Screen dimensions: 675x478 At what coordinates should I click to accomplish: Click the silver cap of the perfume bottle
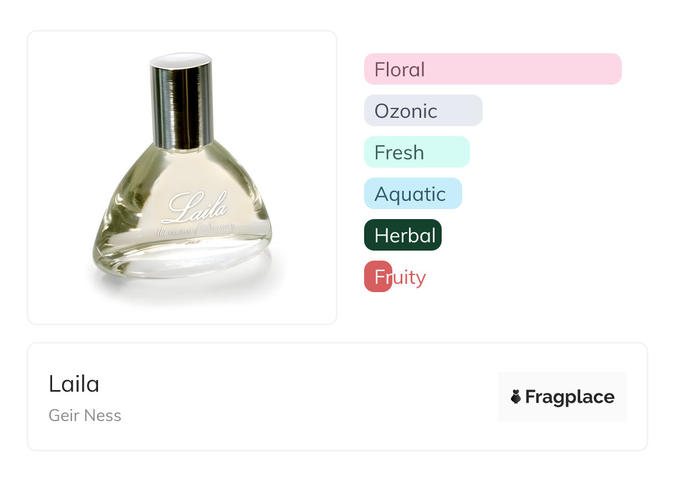[182, 105]
